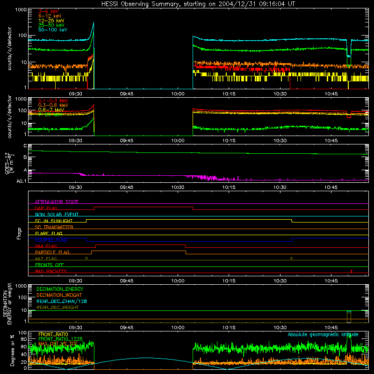This screenshot has height=374, width=374.
Task: Click the C tick label on GOES panel
Action: pyautogui.click(x=25, y=146)
